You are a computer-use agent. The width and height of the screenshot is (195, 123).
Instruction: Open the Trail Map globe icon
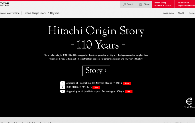(189, 101)
